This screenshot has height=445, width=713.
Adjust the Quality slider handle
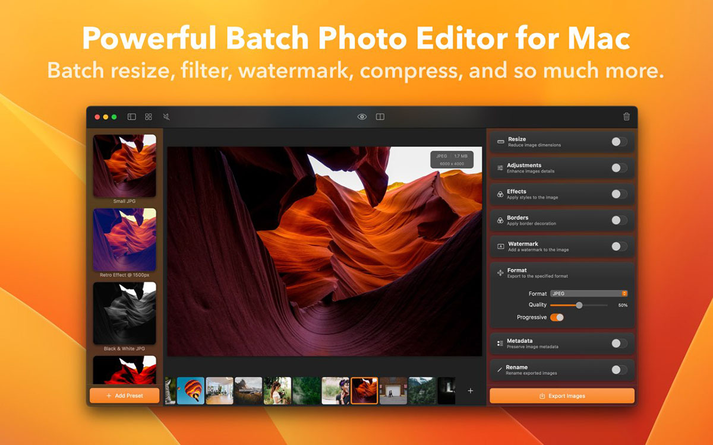579,305
